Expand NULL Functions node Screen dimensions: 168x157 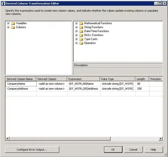[x=77, y=35]
